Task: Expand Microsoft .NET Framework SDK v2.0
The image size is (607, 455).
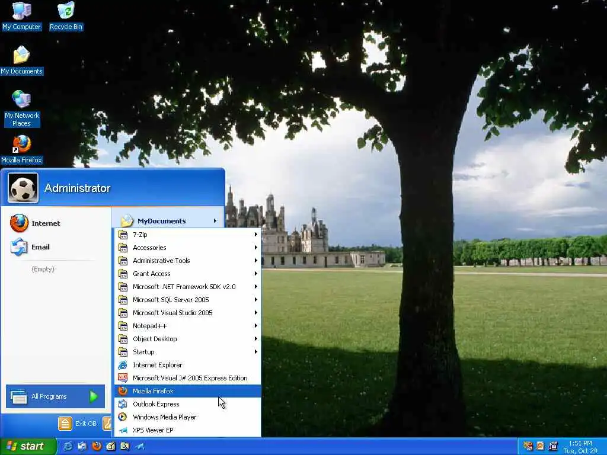Action: (188, 287)
